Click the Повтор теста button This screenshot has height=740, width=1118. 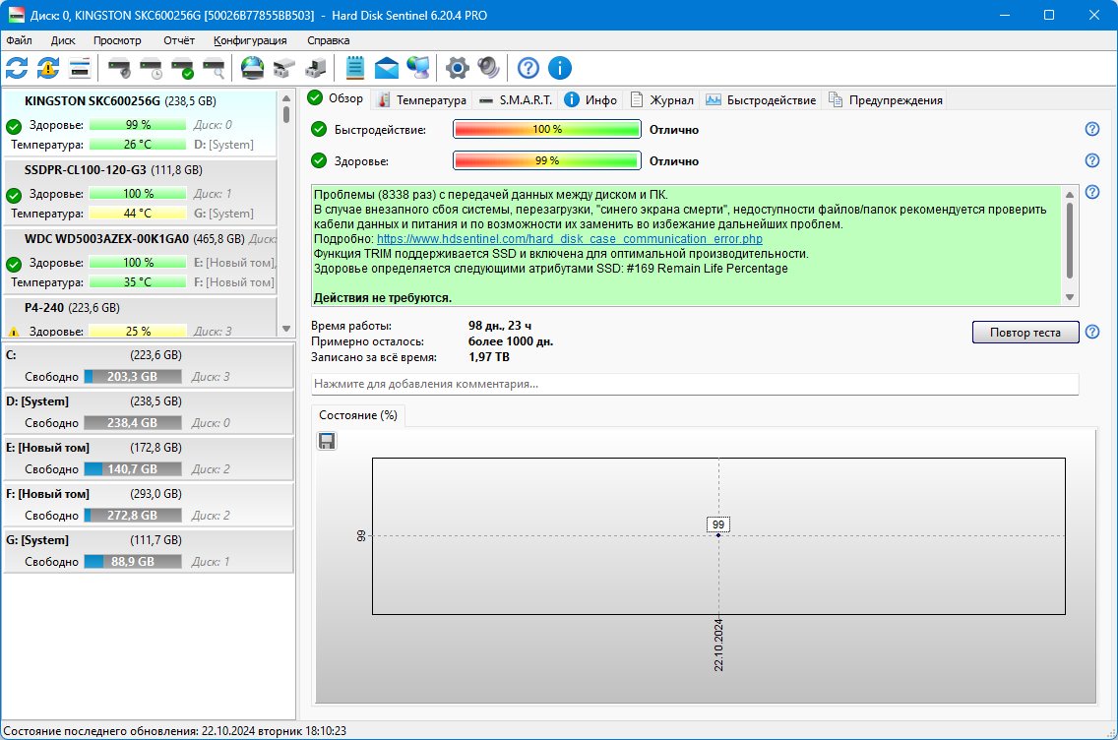1025,333
